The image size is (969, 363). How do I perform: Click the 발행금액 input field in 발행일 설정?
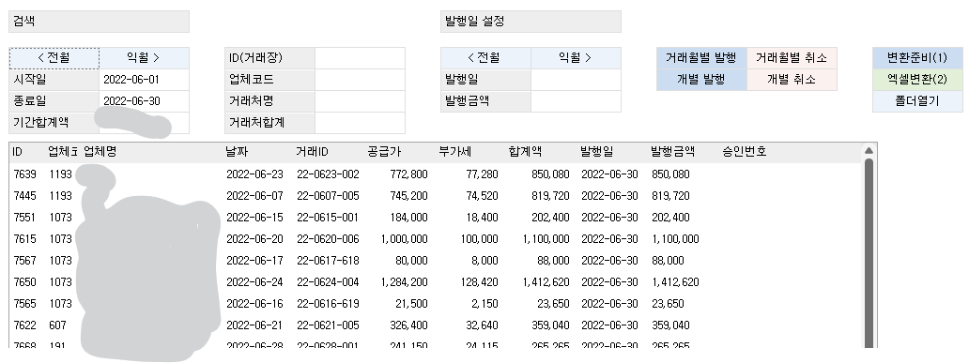[576, 101]
